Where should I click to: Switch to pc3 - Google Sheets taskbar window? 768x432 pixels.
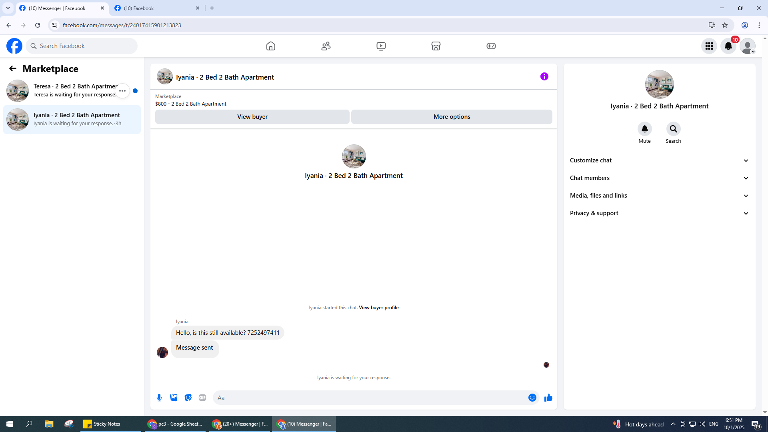(175, 424)
